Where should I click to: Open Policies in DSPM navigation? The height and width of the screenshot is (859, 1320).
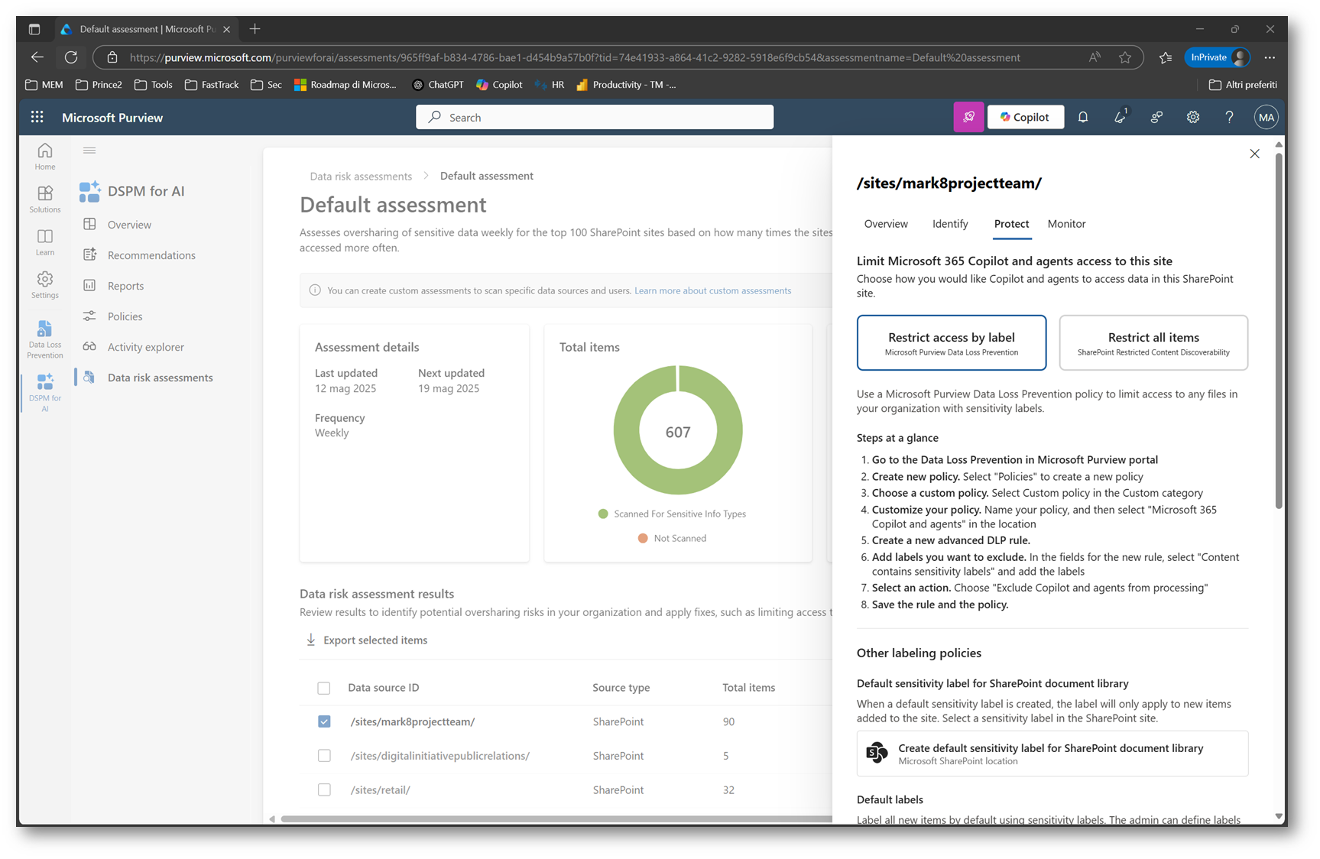coord(125,316)
